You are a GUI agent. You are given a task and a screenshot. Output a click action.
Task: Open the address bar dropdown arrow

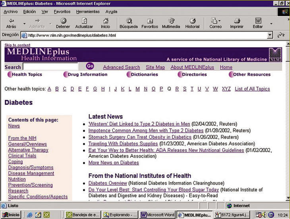click(270, 35)
